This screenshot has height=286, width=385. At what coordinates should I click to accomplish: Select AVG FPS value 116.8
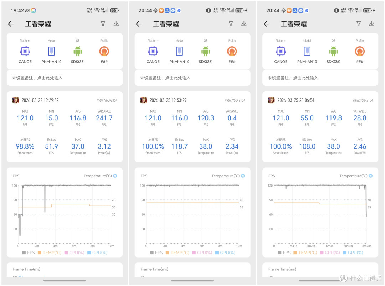point(78,118)
